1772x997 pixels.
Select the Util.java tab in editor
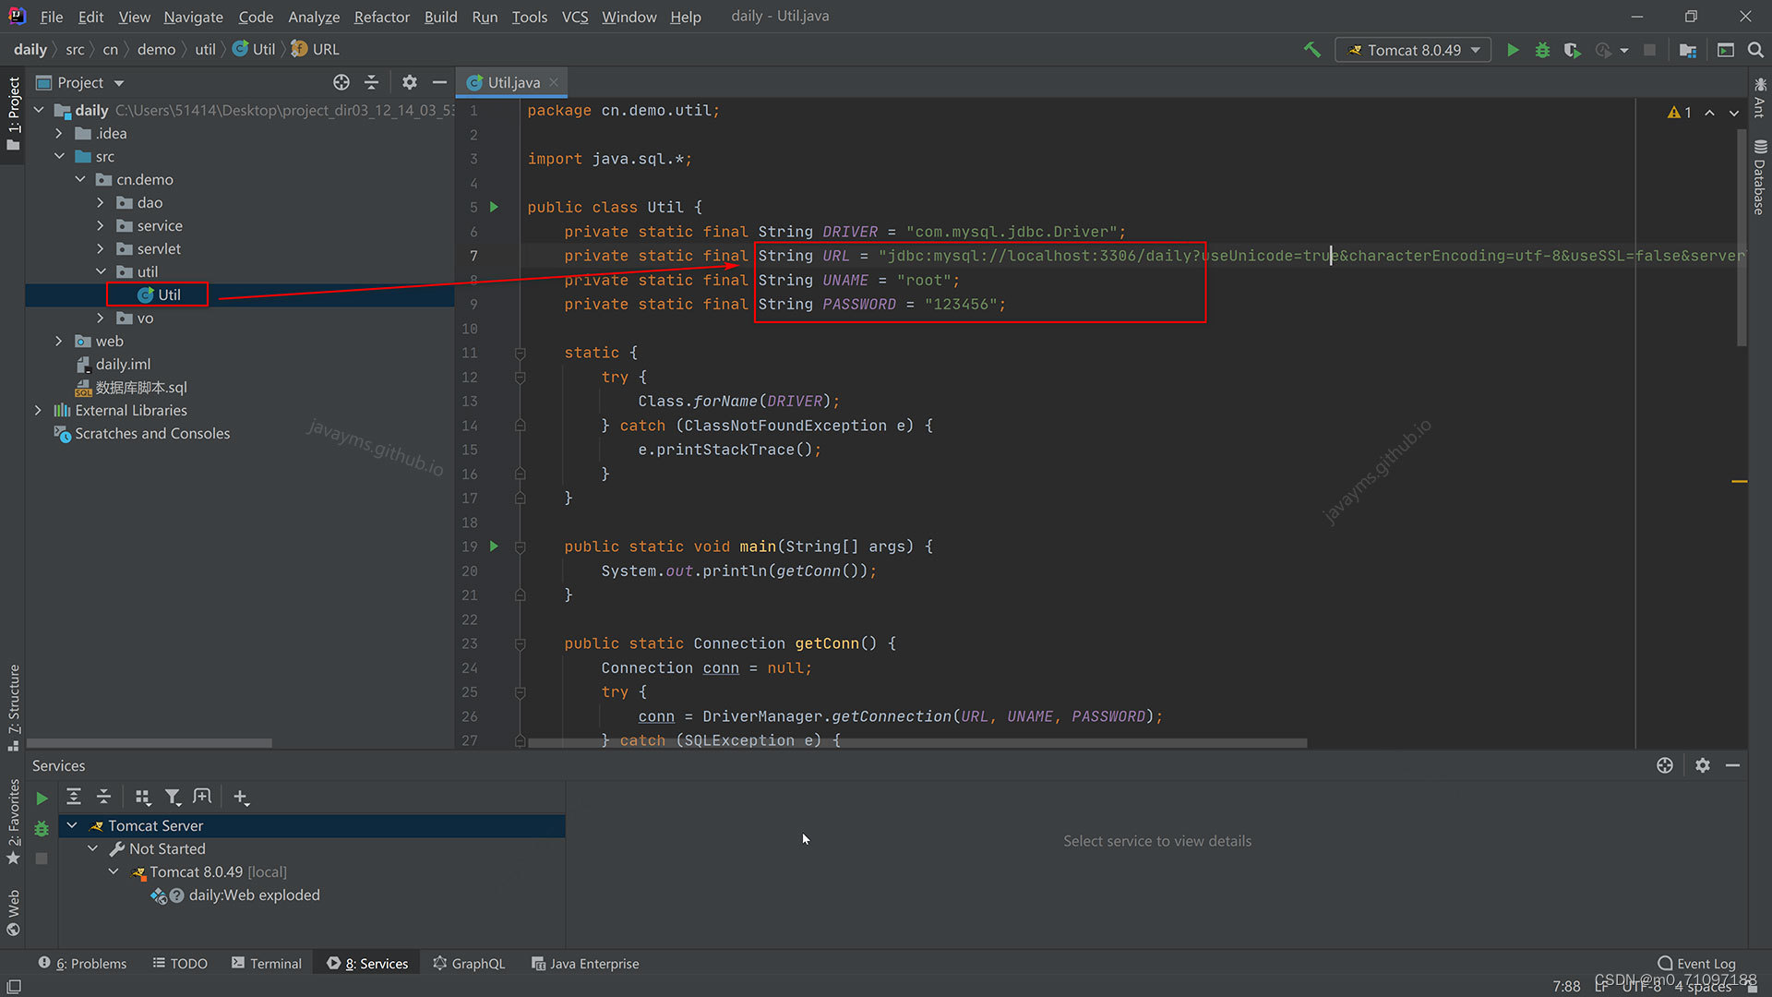coord(509,81)
